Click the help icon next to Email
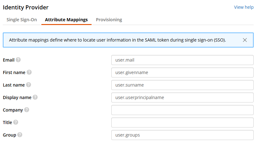Viewport: 264px width, 150px height. coord(18,60)
